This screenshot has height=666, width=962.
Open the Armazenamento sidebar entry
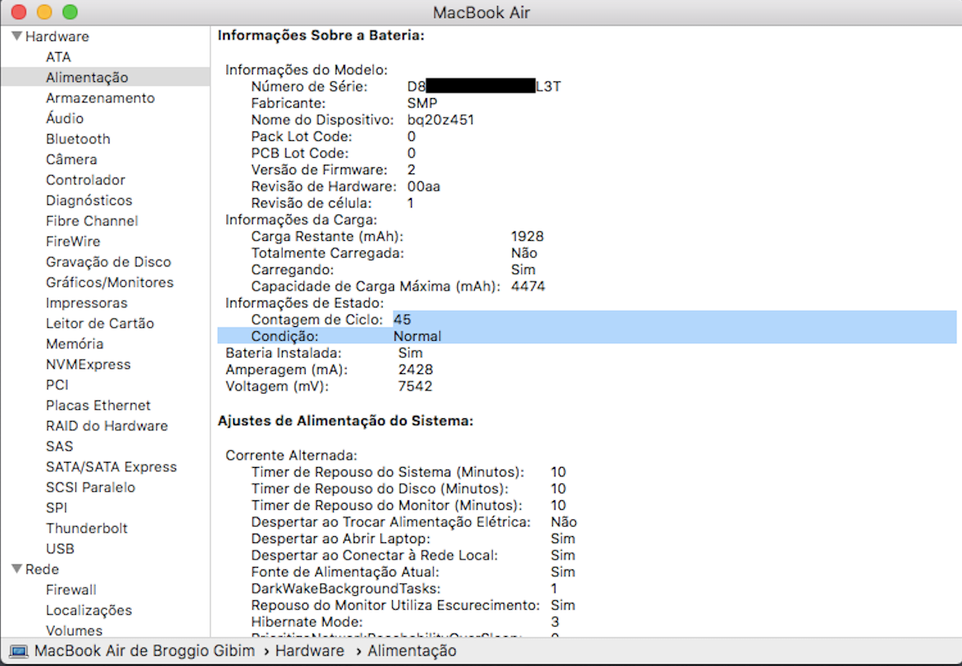(100, 98)
